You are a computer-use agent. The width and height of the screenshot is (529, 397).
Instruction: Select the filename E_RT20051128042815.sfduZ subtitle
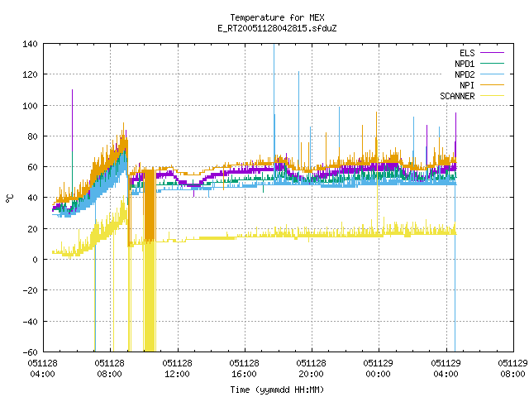[x=277, y=28]
